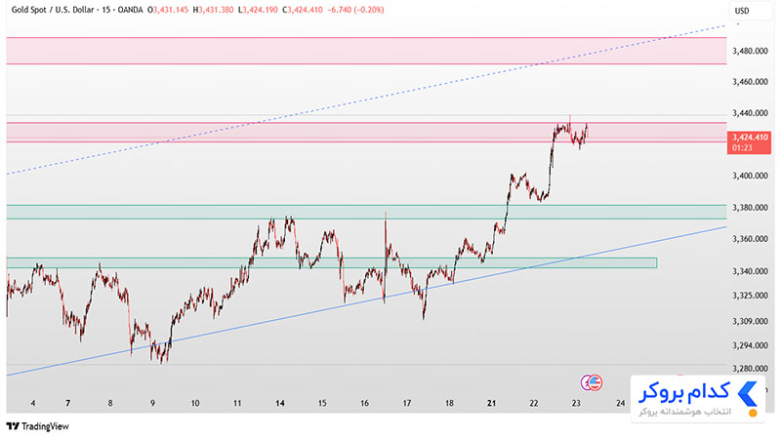Image resolution: width=781 pixels, height=439 pixels.
Task: Select the pink zone below 3,440
Action: (x=366, y=133)
